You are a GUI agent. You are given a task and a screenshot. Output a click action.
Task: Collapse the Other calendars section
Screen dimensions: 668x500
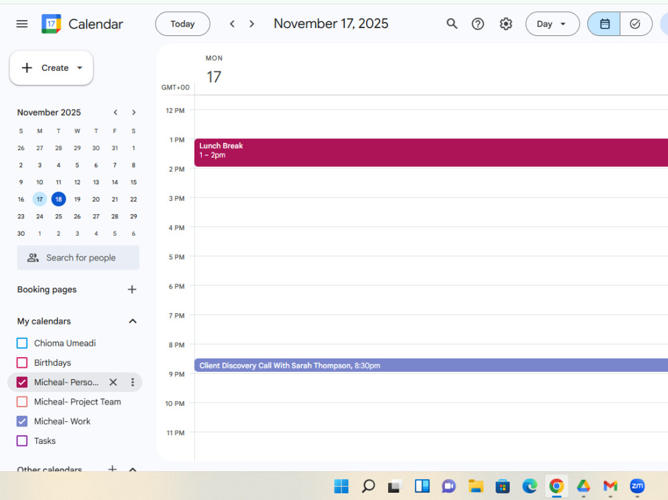(x=132, y=469)
